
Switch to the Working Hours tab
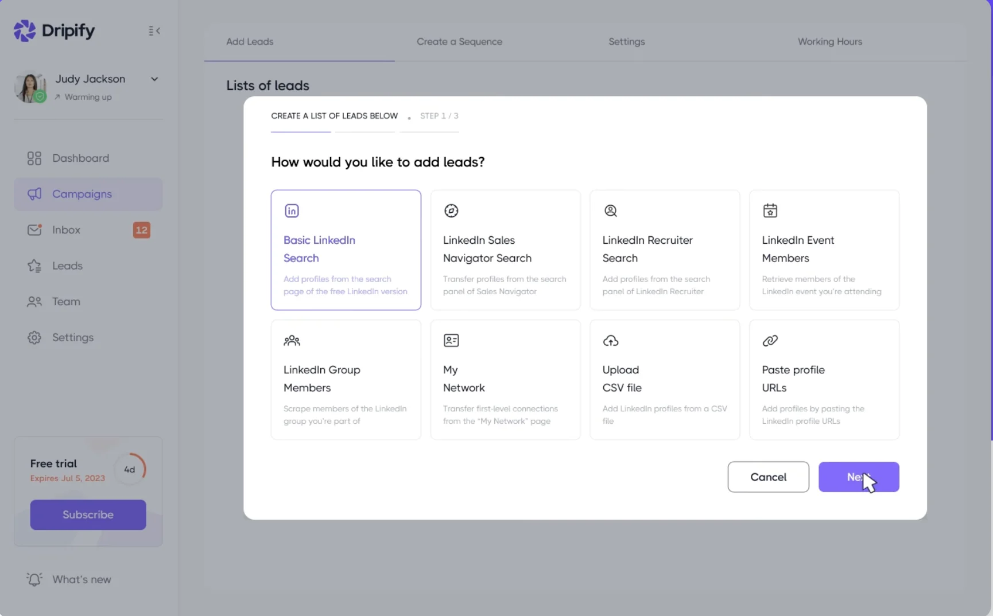[x=830, y=42]
